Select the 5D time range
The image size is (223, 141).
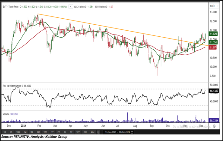coord(11,132)
